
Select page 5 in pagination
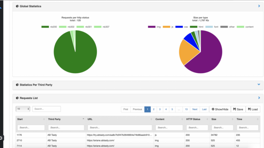point(172,109)
